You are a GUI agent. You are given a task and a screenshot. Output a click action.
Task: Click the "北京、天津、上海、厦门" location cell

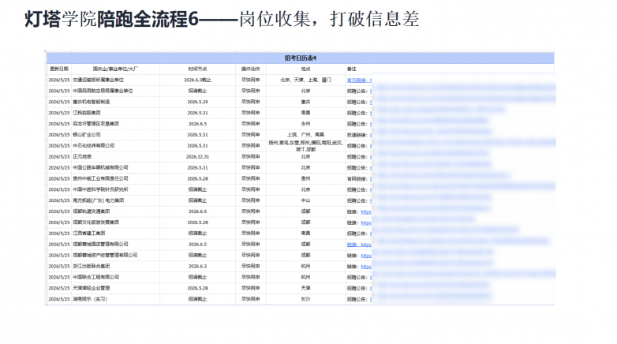click(306, 80)
